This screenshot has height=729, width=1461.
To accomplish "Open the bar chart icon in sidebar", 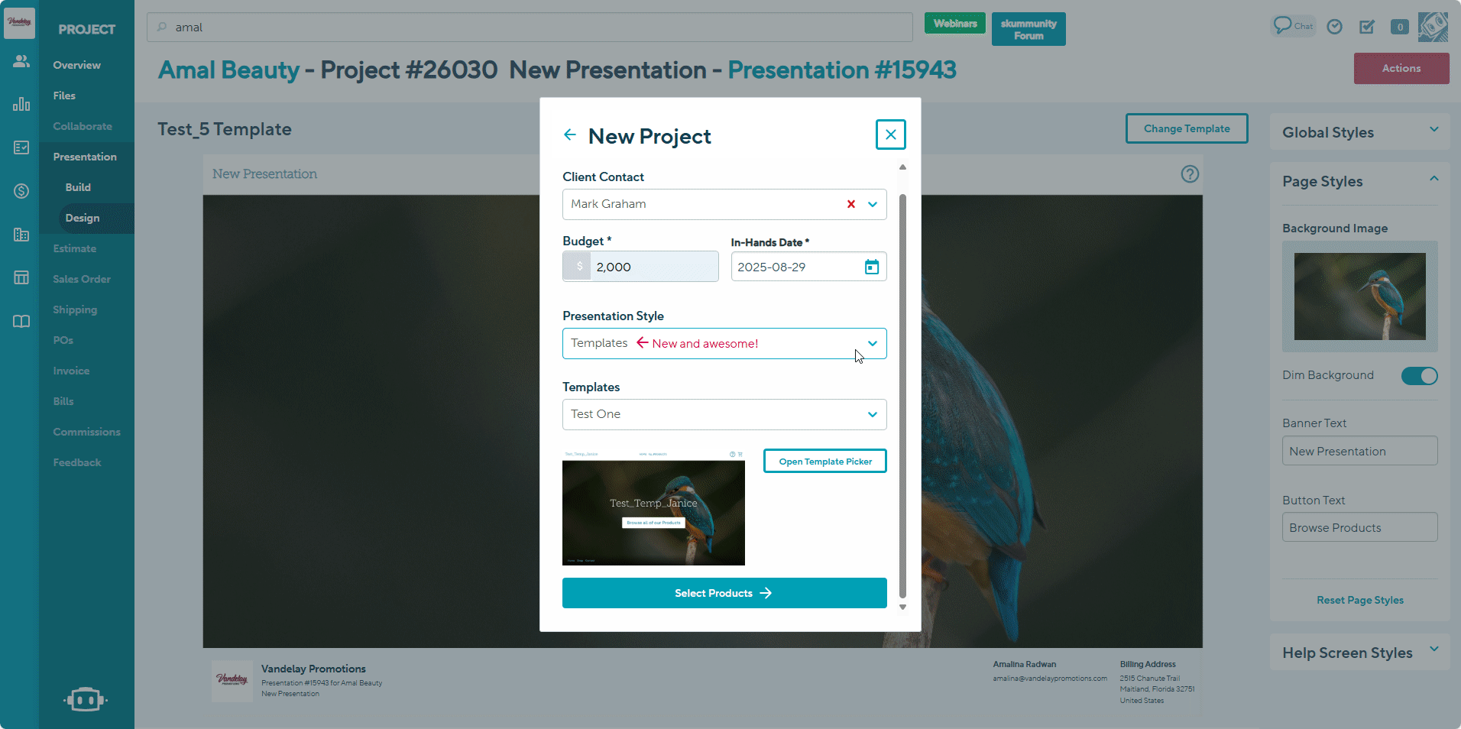I will tap(21, 104).
